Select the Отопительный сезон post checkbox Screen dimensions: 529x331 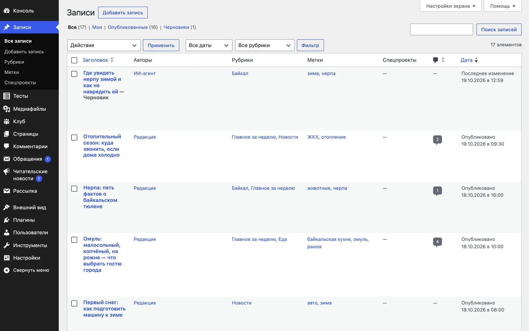(74, 137)
